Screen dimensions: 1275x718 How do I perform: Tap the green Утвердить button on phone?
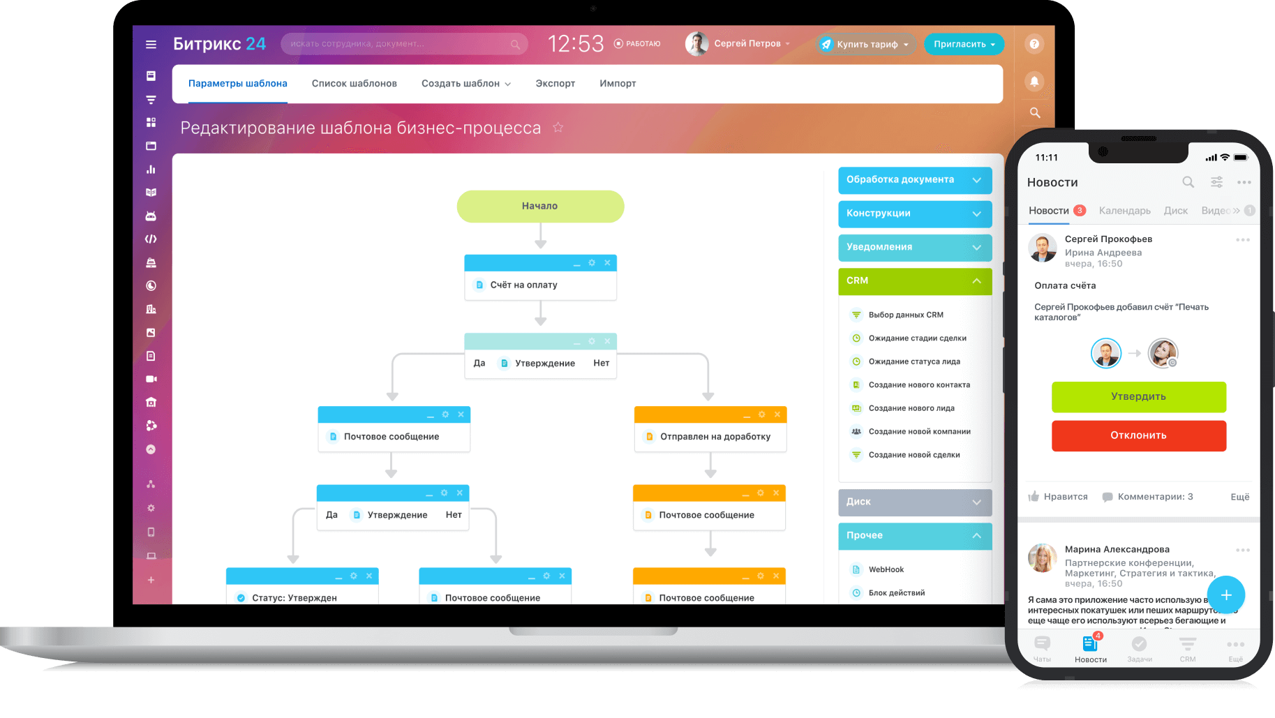point(1139,396)
